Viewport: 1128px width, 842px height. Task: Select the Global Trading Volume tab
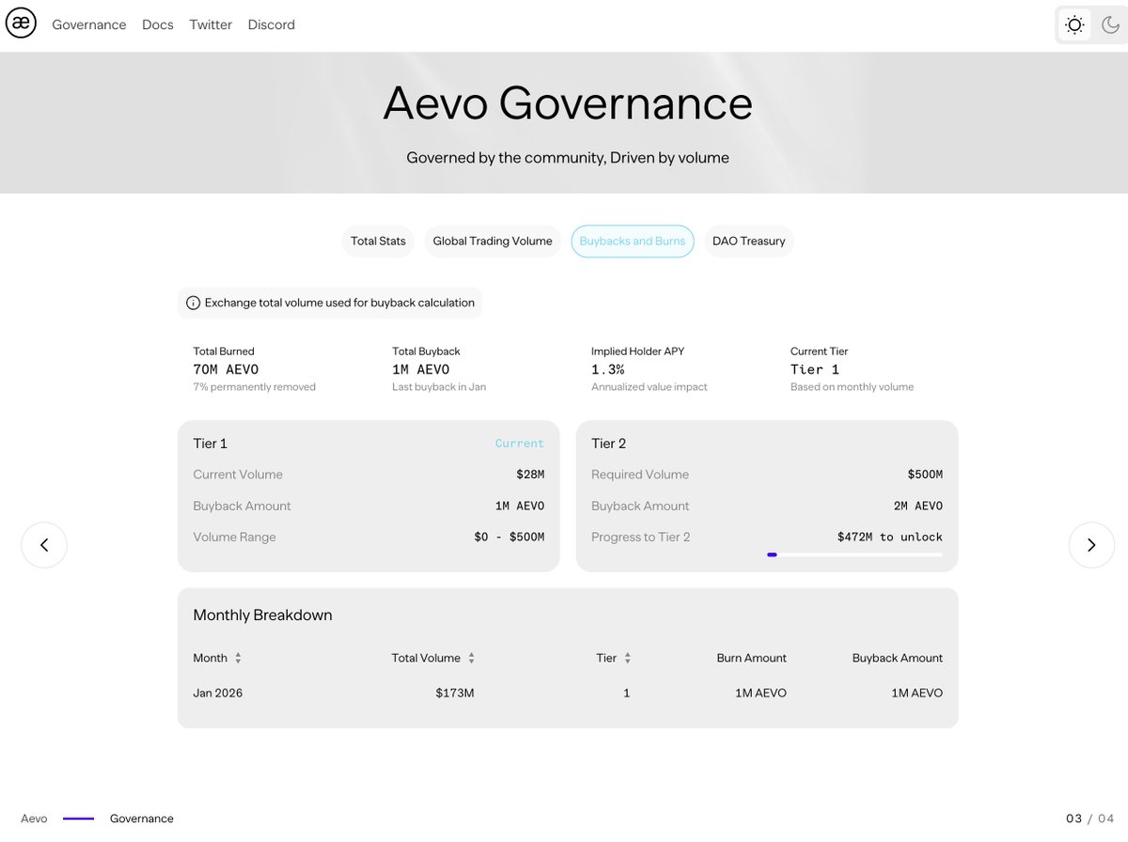coord(493,242)
